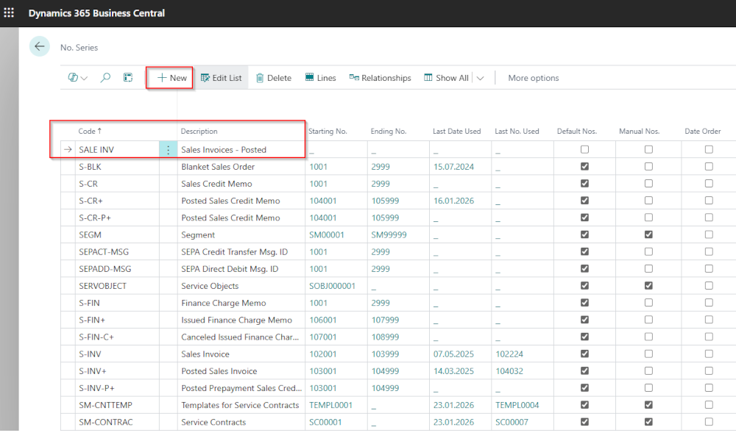Open starting number SOBJ000001

333,286
